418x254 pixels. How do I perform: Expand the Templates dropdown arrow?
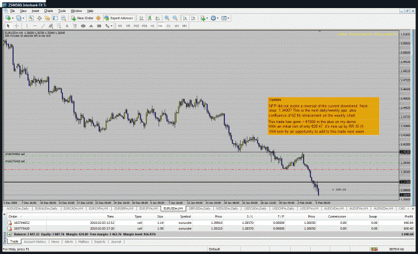(x=228, y=18)
